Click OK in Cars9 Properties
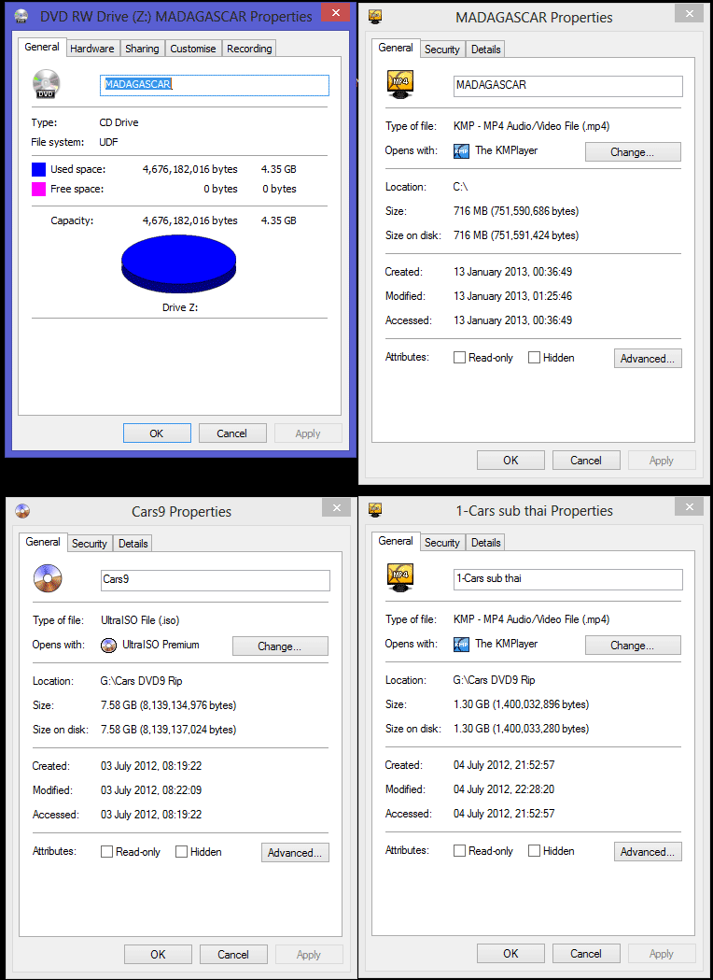713x980 pixels. coord(158,955)
